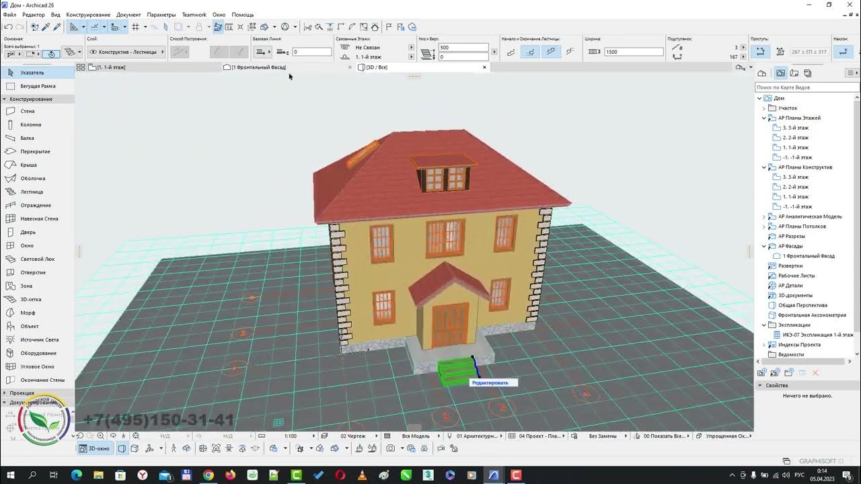861x484 pixels.
Task: Toggle the first stair start/end option
Action: [x=511, y=52]
